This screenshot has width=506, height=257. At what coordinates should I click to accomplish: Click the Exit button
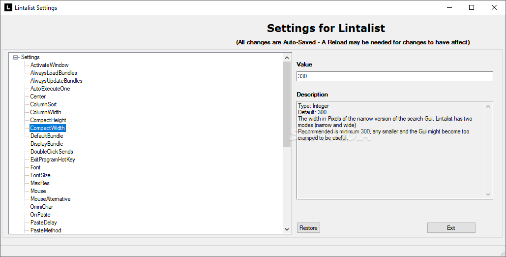[451, 228]
